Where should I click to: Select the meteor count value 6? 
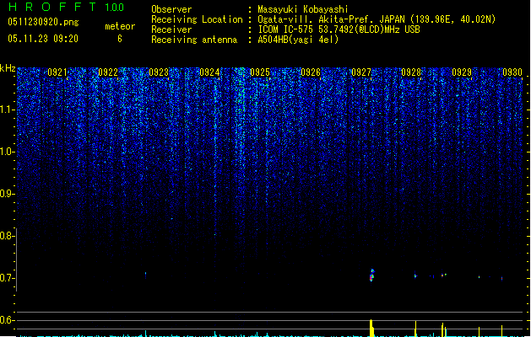tap(120, 39)
